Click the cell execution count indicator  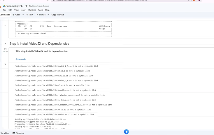point(5,49)
